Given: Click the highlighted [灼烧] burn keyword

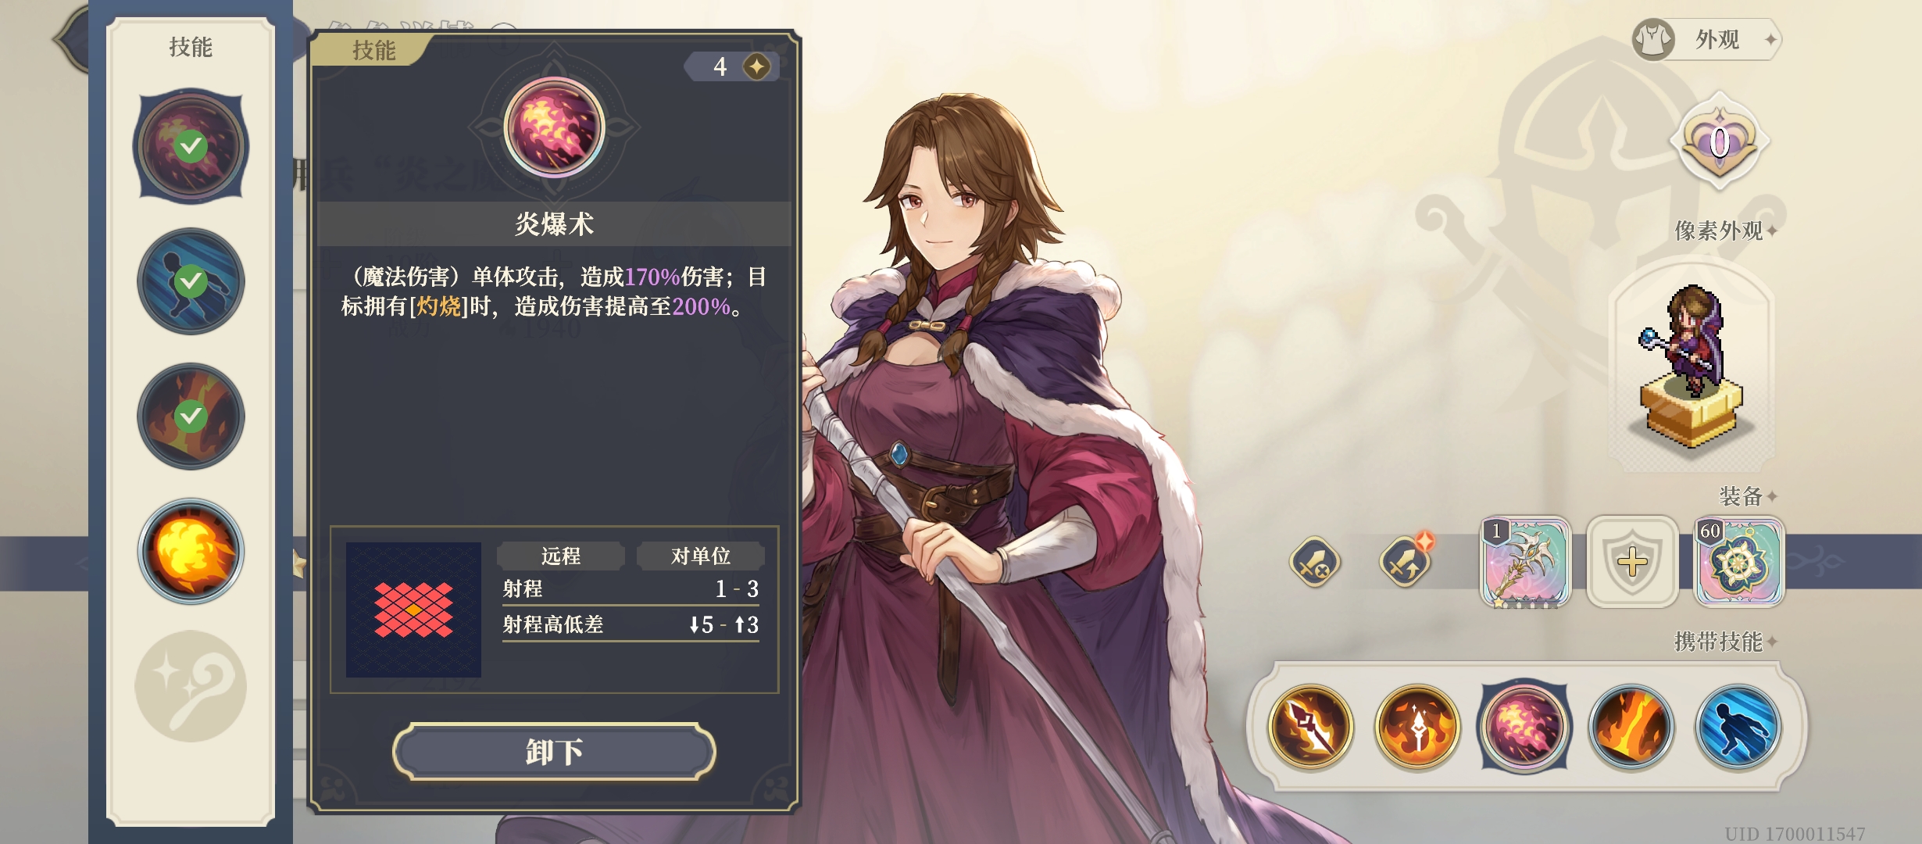Looking at the screenshot, I should [x=438, y=306].
